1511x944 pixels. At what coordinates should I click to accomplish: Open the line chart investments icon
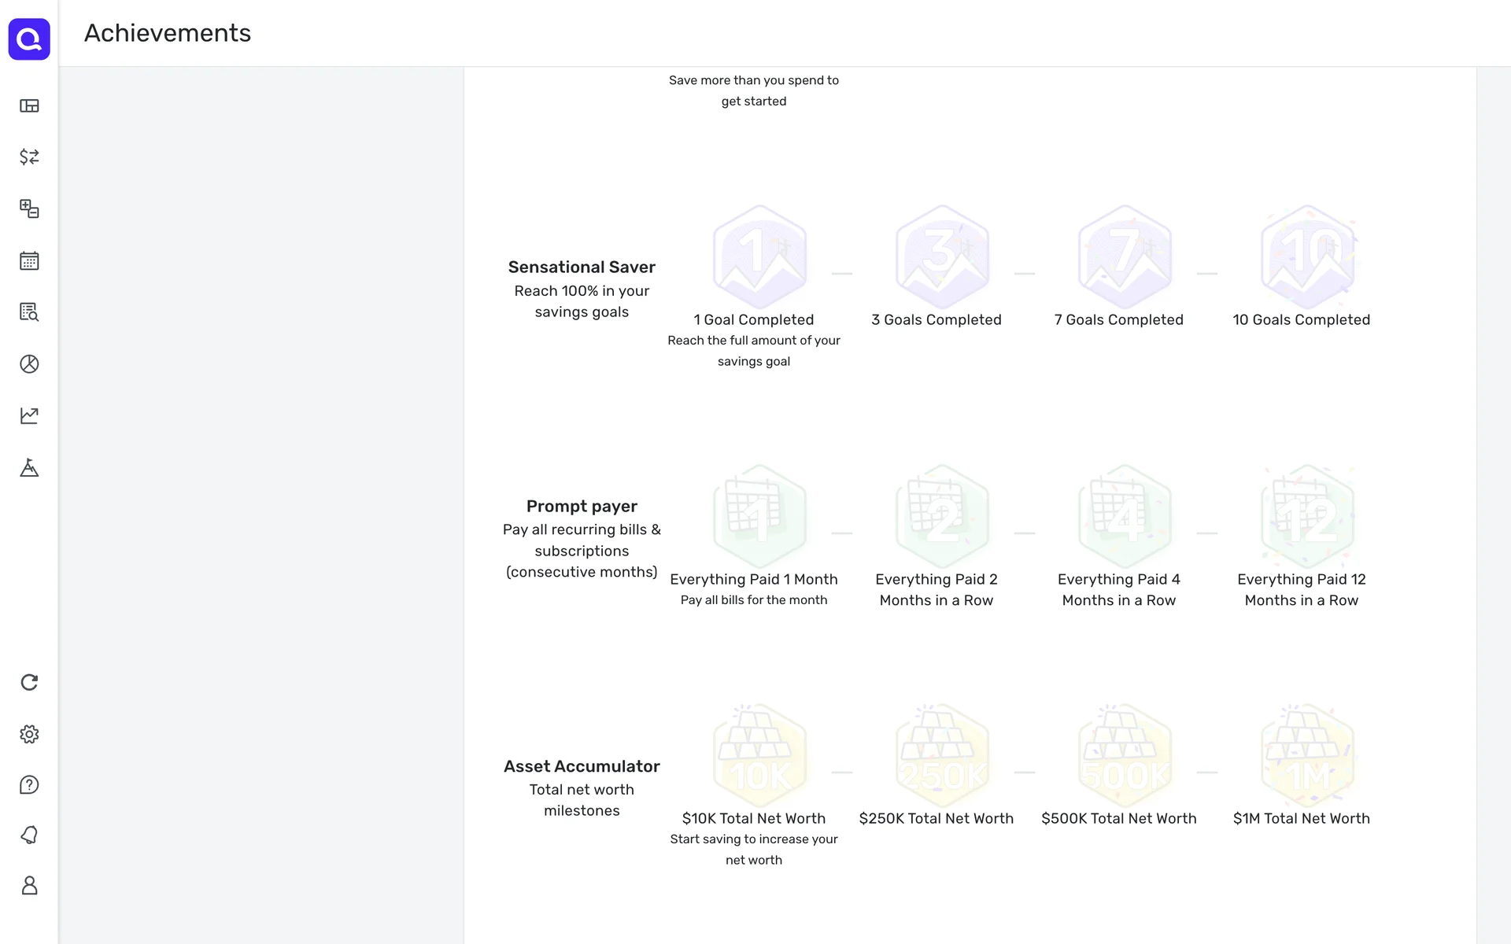(29, 415)
